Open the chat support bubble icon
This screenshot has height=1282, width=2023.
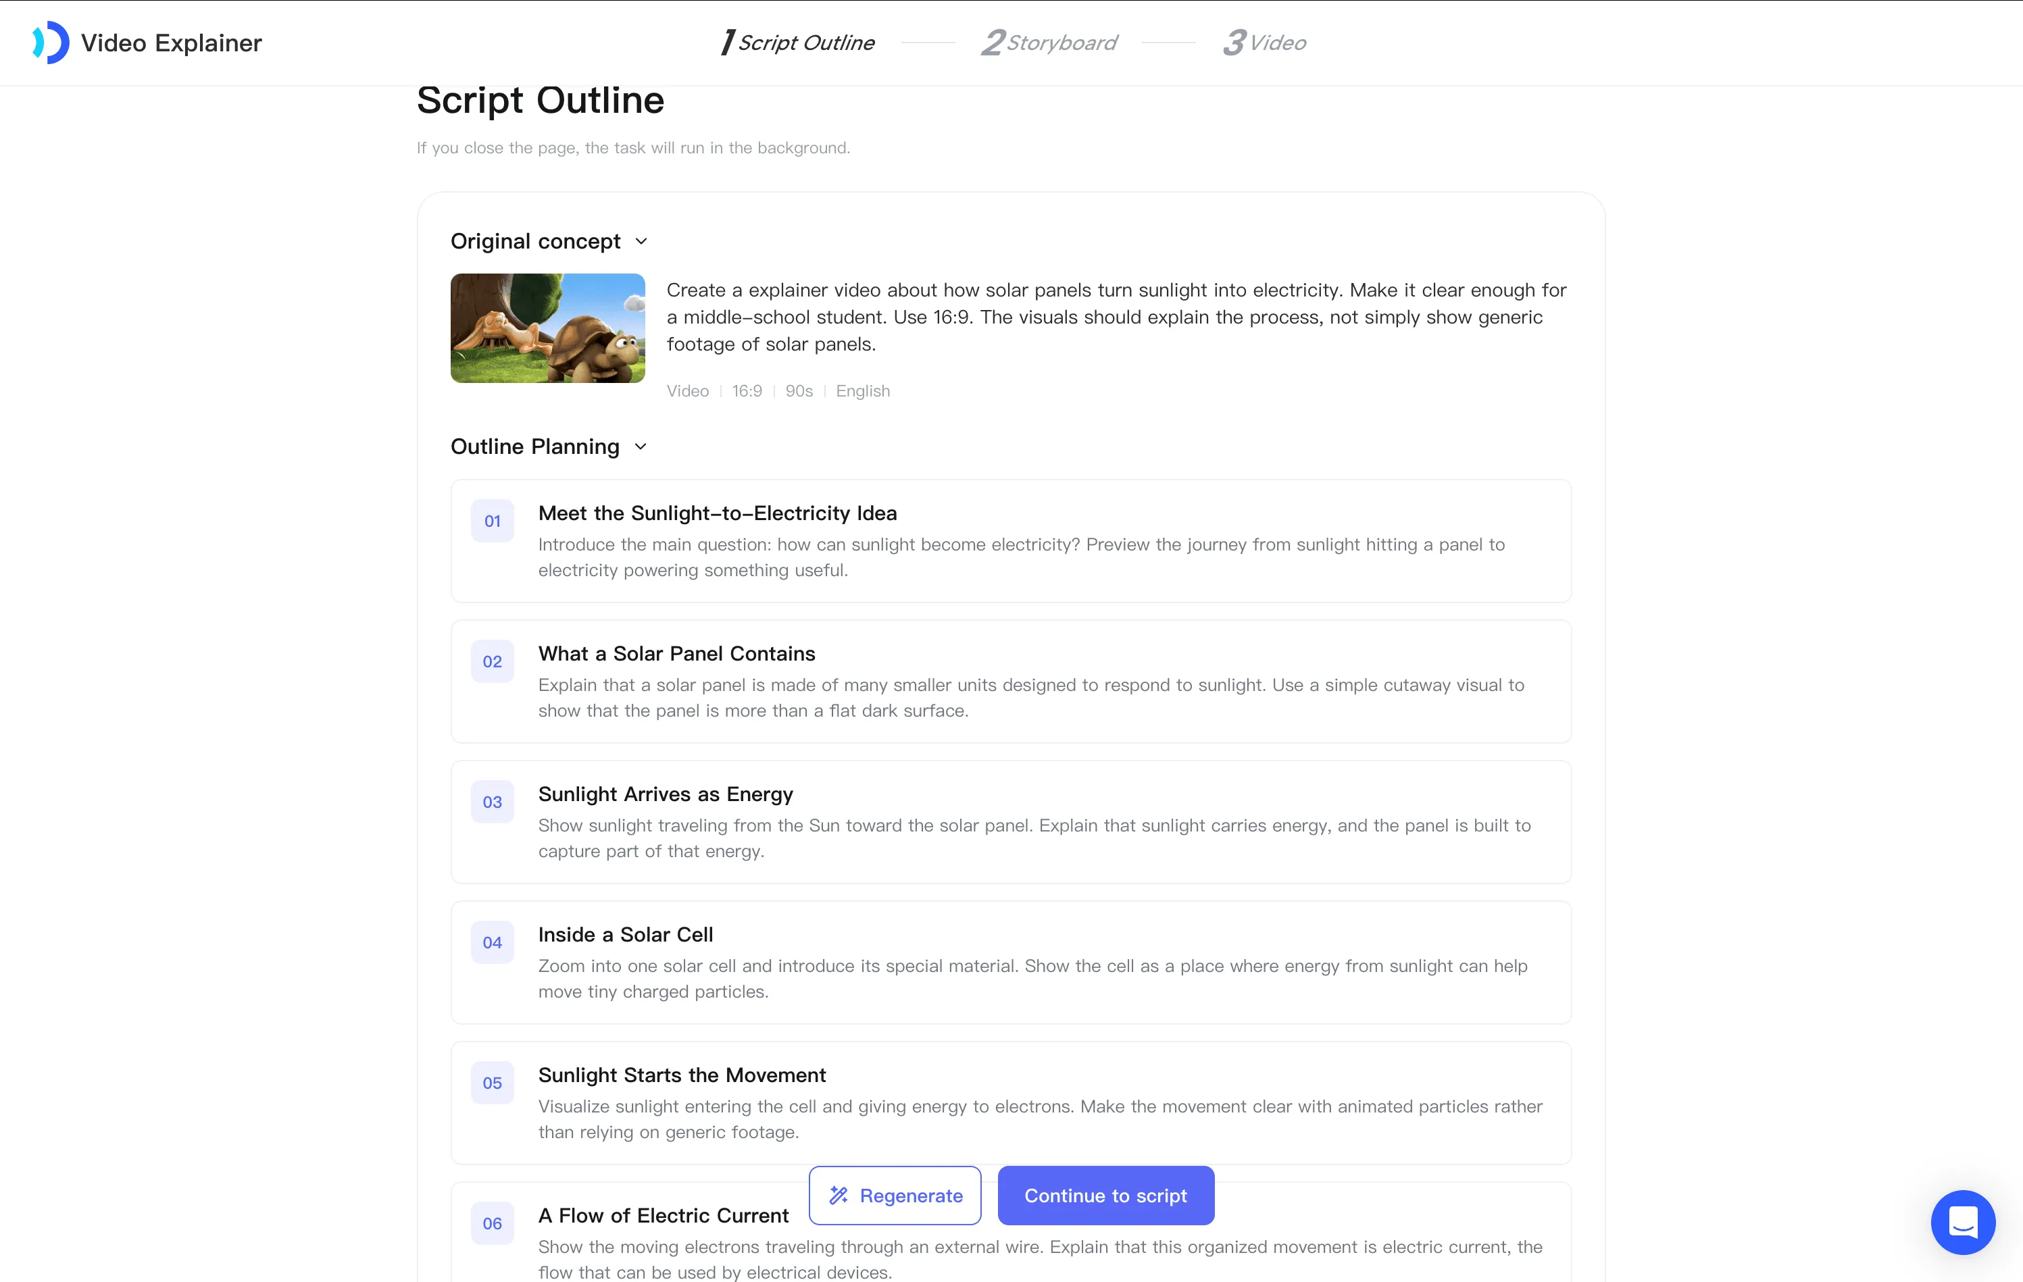(1962, 1222)
